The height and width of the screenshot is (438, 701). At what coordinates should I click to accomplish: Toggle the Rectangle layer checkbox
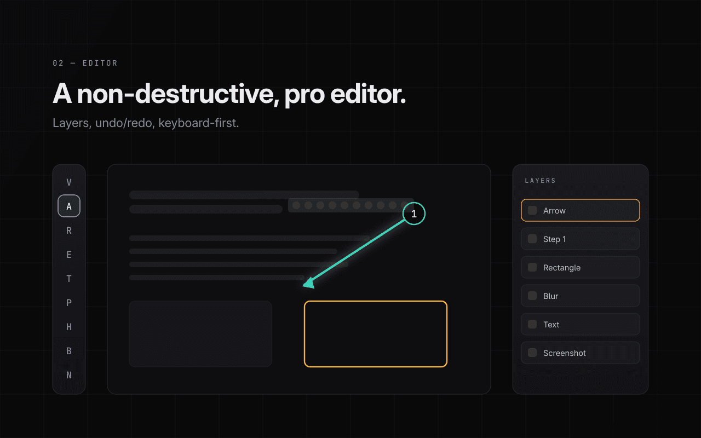tap(532, 267)
